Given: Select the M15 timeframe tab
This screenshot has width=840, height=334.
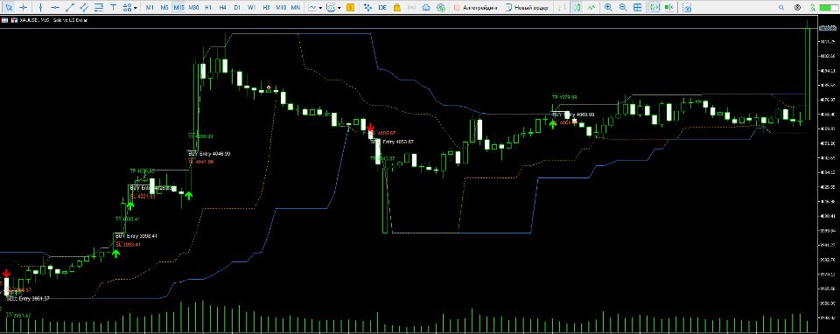Looking at the screenshot, I should pyautogui.click(x=178, y=8).
